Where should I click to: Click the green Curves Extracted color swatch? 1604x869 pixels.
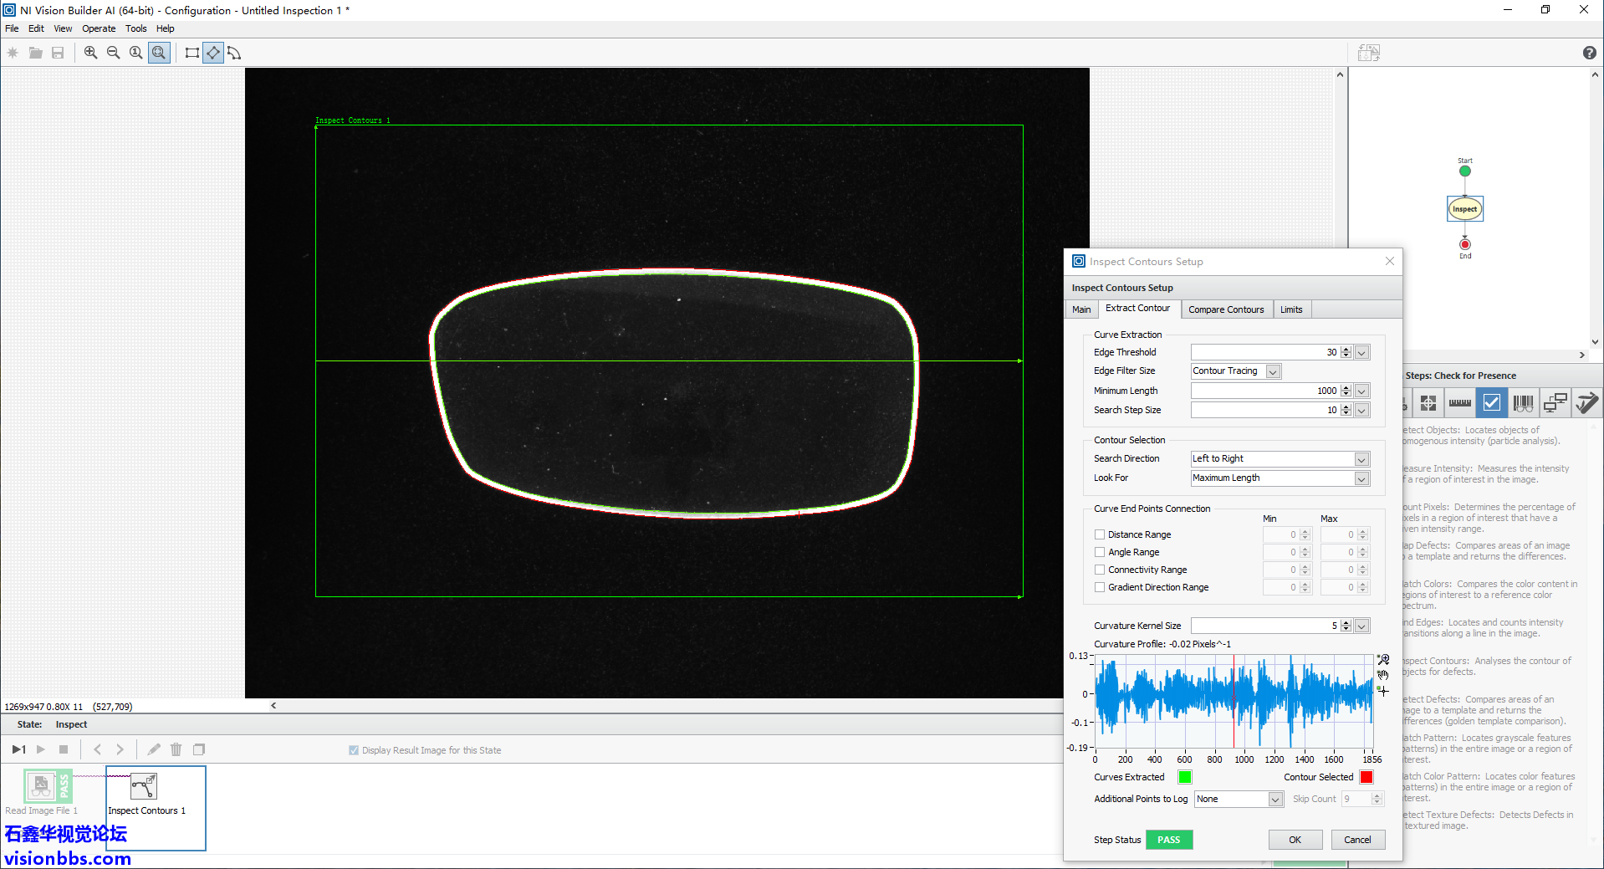(x=1184, y=777)
